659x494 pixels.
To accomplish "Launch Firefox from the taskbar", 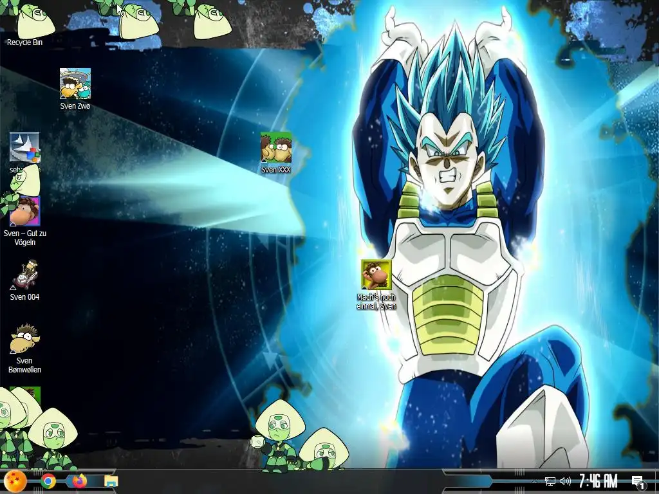I will 79,481.
